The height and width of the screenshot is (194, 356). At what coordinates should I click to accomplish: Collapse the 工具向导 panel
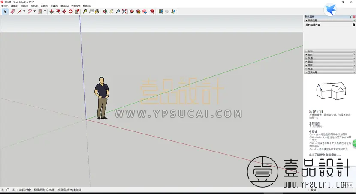[329, 72]
